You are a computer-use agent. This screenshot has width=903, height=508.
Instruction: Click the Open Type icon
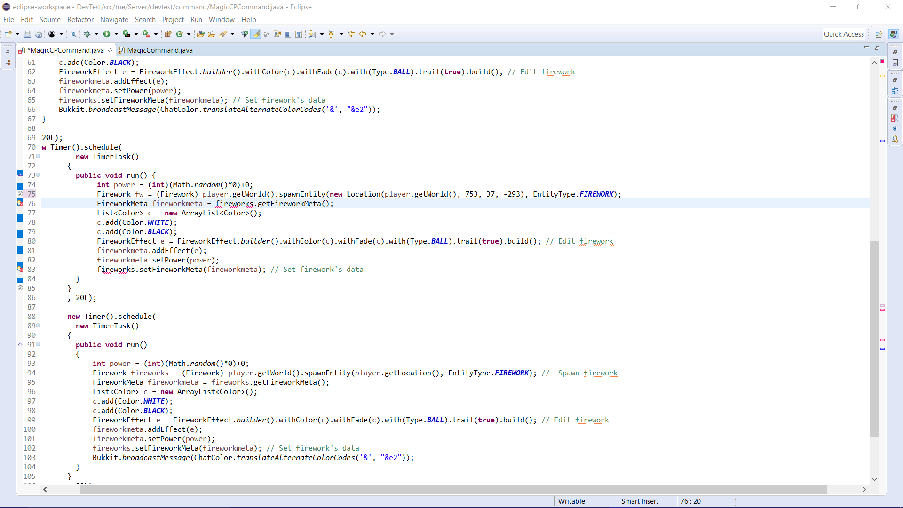(201, 34)
